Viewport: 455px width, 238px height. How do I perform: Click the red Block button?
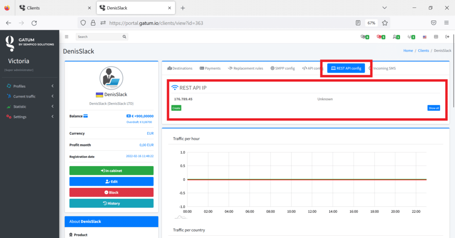(x=112, y=192)
